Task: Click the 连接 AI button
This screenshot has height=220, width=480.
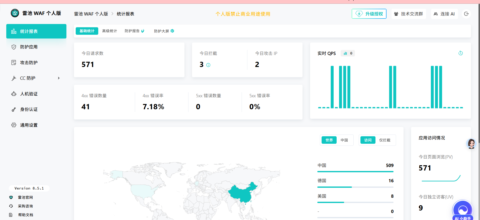Action: coord(444,14)
